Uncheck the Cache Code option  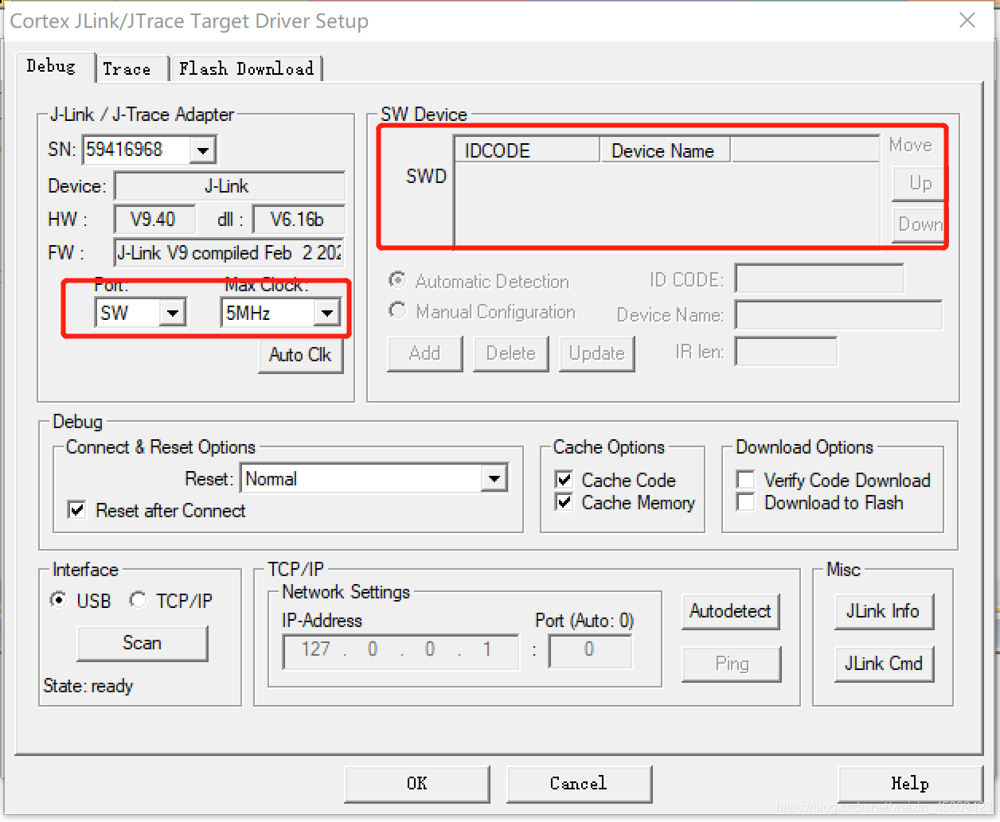[564, 479]
